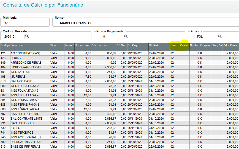Select row INSS FÉRIAS FAIXA 3
Screen dimensions: 239x149
click(119, 105)
